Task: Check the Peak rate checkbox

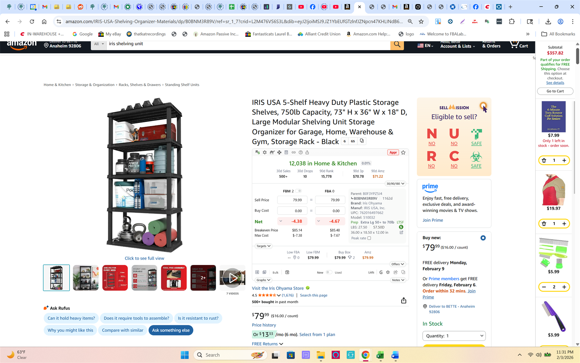Action: (369, 238)
